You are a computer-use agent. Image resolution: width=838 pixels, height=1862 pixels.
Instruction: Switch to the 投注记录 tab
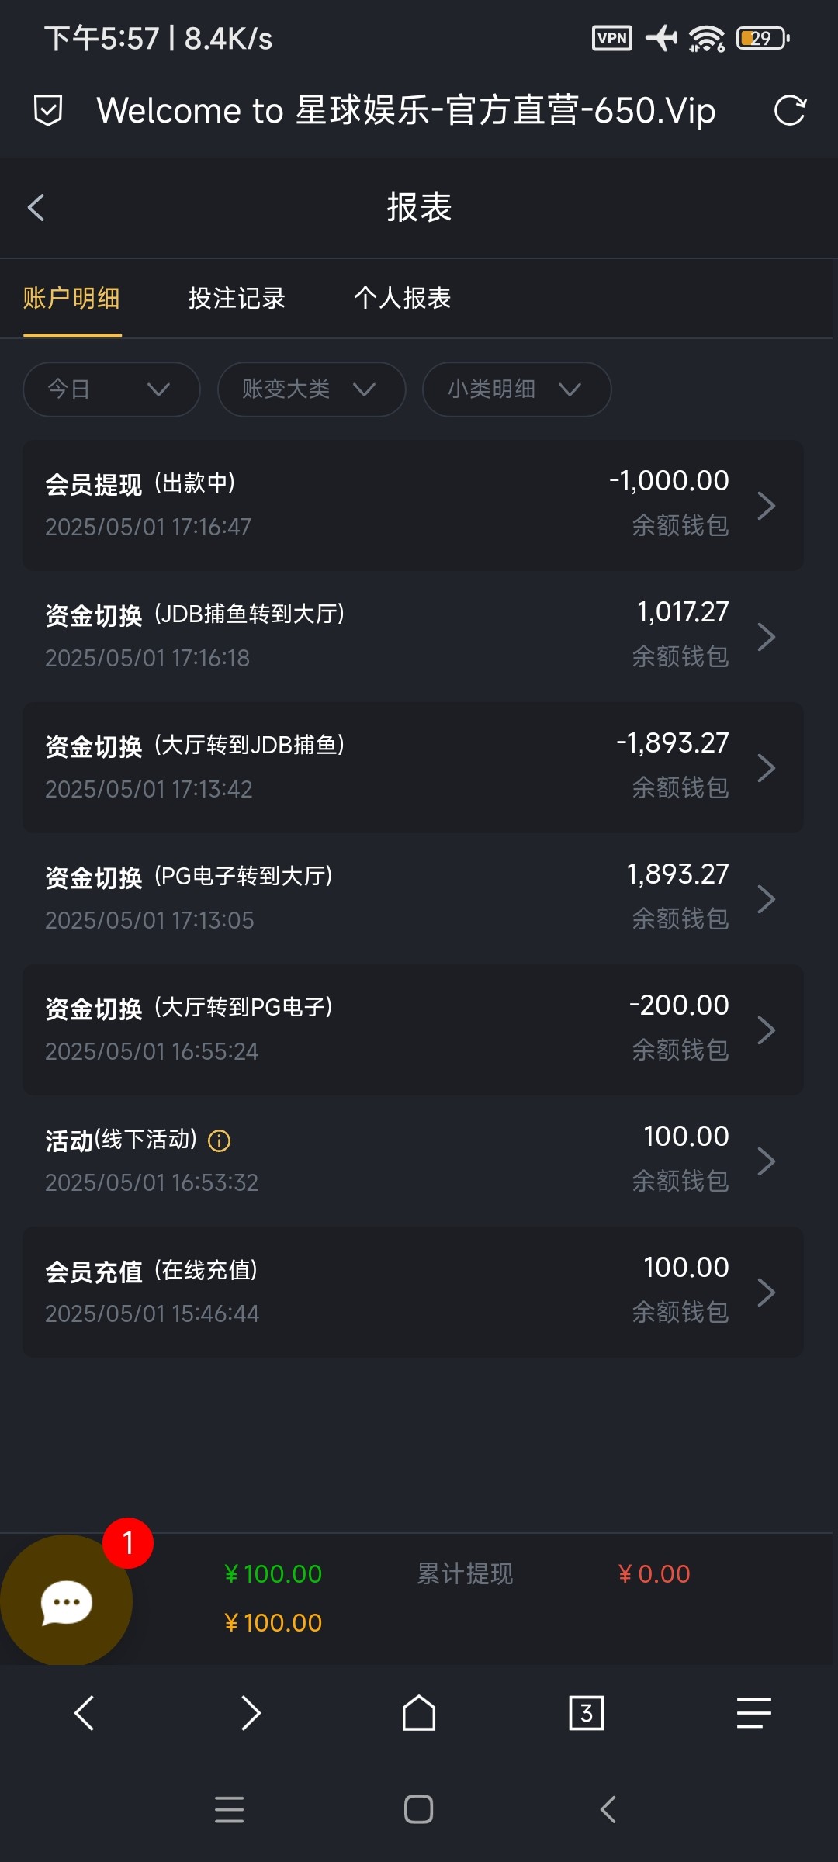[237, 299]
